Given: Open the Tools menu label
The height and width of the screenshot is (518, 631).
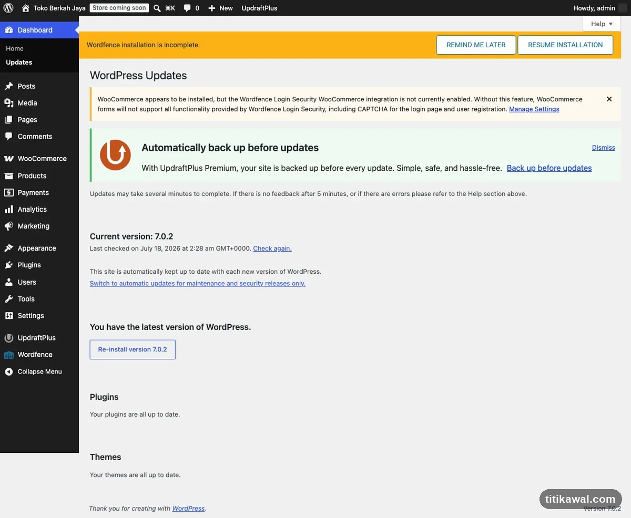Looking at the screenshot, I should [26, 299].
